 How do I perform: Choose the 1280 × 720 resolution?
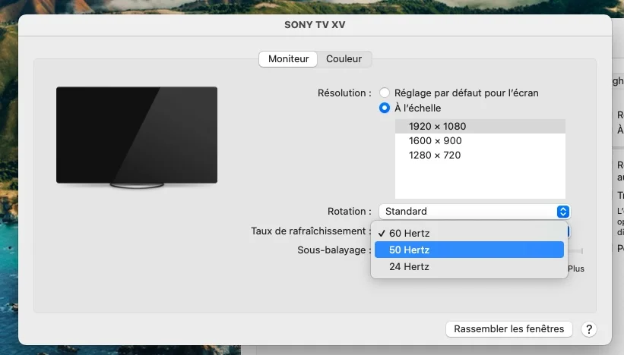[480, 155]
